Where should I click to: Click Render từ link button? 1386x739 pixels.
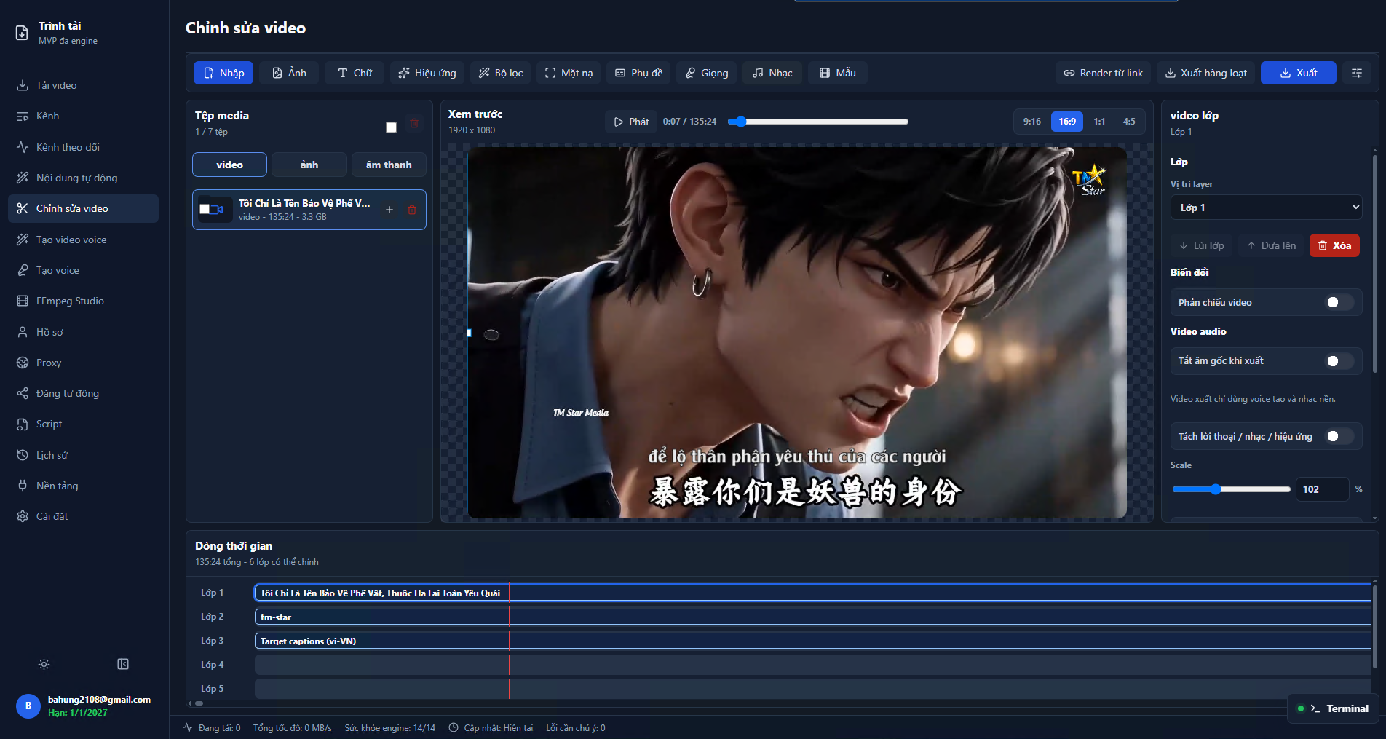(x=1103, y=73)
